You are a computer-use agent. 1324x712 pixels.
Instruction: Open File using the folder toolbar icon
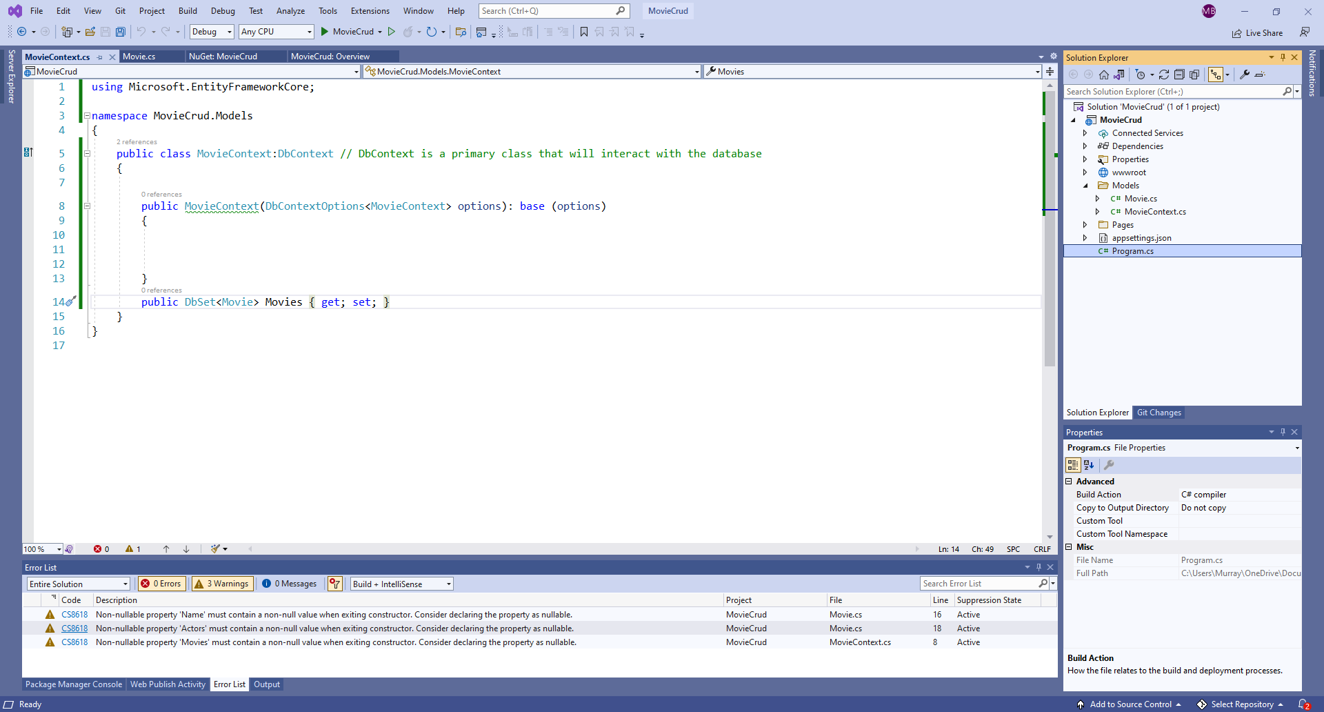coord(90,32)
